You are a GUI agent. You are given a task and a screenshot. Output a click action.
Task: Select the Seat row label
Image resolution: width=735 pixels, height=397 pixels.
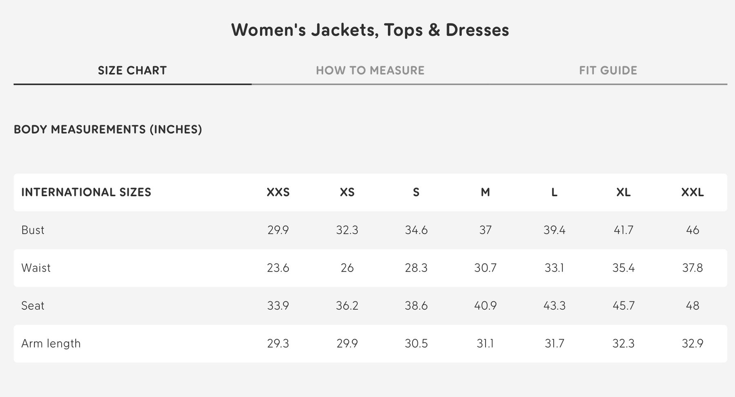pos(33,306)
